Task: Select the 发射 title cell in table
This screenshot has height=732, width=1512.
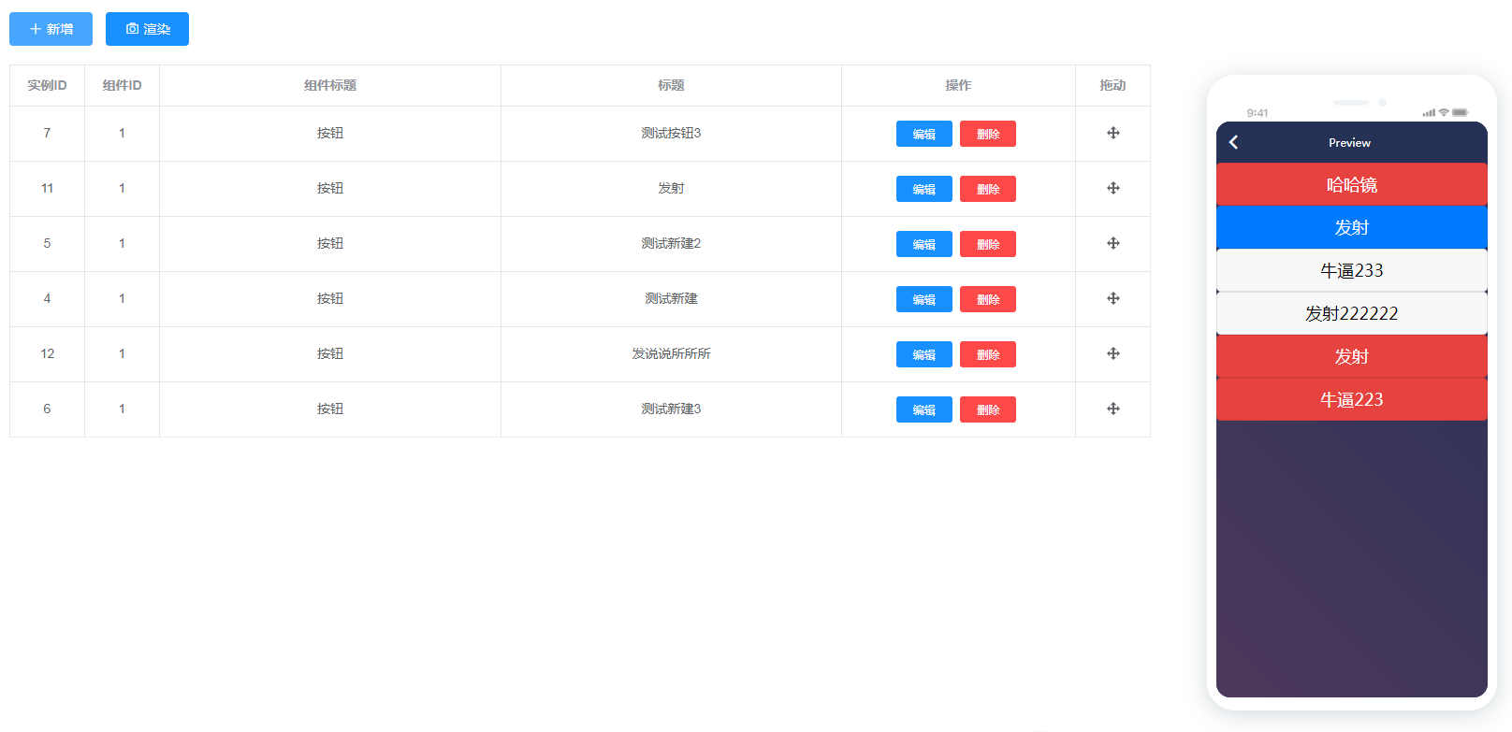Action: tap(671, 189)
